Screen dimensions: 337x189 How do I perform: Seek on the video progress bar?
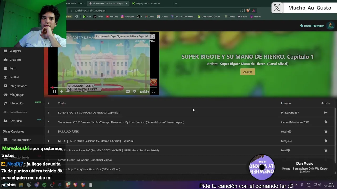pyautogui.click(x=104, y=87)
